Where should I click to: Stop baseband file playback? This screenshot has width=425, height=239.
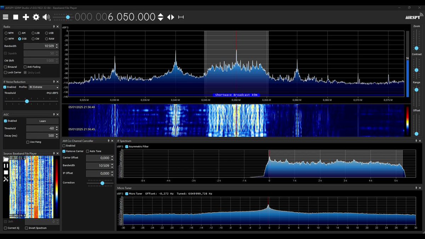coord(6,172)
